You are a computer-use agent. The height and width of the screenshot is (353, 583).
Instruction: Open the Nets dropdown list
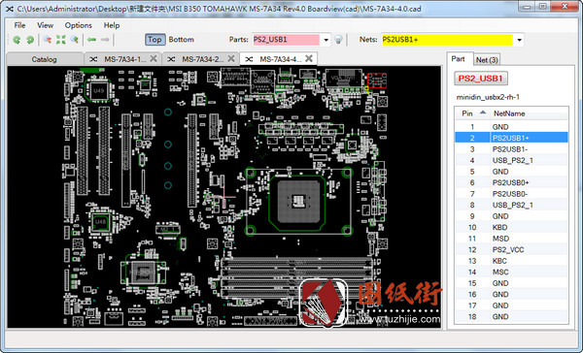[519, 40]
